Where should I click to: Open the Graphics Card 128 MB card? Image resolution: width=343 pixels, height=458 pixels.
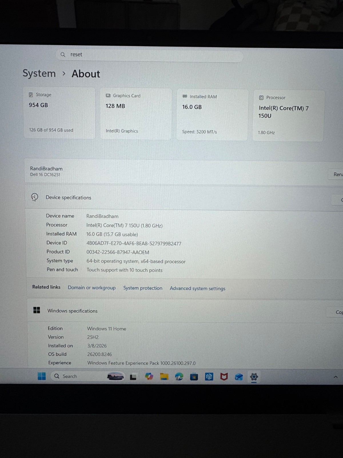tap(136, 114)
